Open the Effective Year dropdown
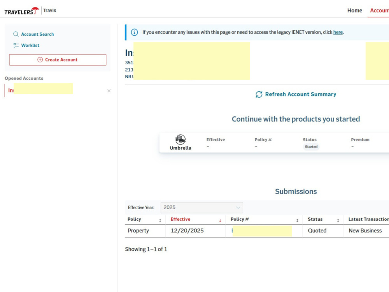389x292 pixels. 202,208
